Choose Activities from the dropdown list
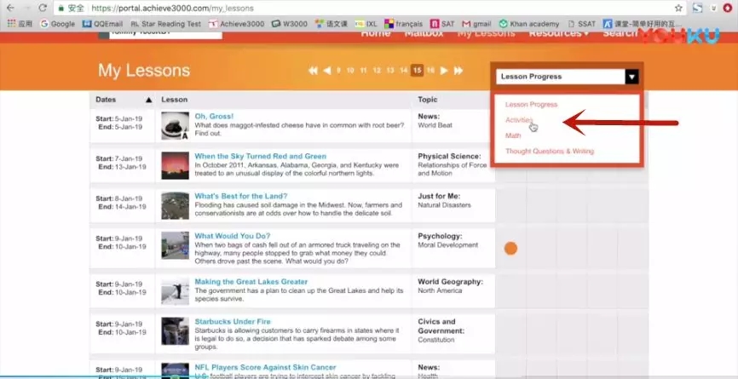Image resolution: width=738 pixels, height=379 pixels. pyautogui.click(x=519, y=120)
